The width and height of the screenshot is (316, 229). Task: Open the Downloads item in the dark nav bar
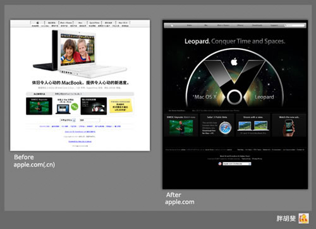coord(257,25)
